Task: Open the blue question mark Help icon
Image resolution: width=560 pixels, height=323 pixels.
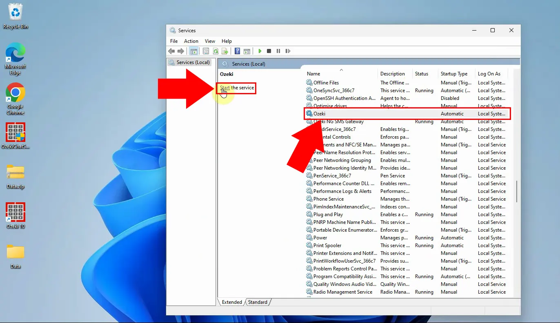Action: 237,51
